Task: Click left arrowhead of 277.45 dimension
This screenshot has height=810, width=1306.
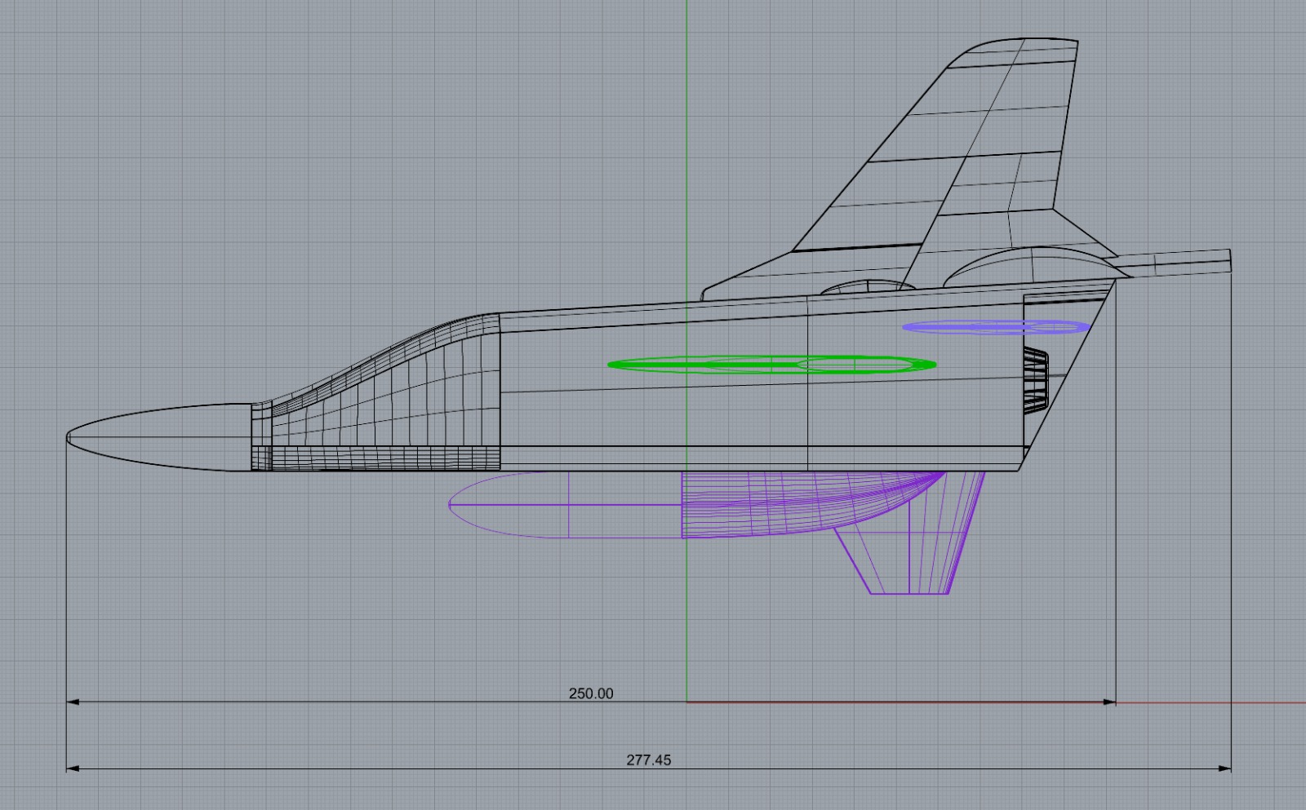Action: click(x=72, y=768)
